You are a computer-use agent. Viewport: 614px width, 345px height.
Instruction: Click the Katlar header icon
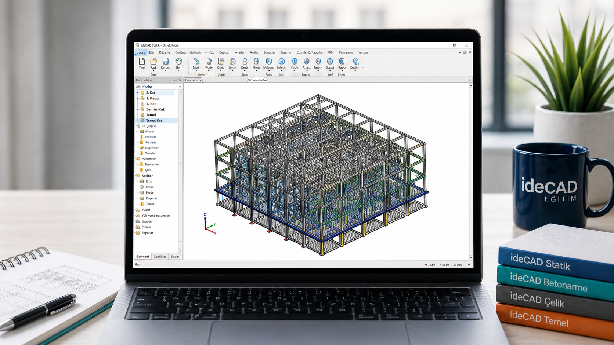[x=138, y=87]
